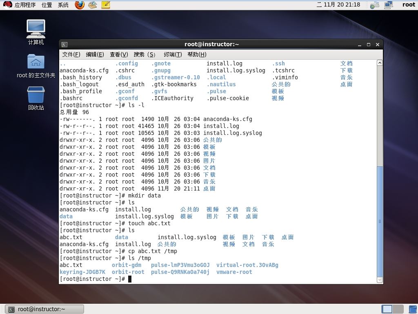Open the terminal 搜索(S) menu

click(x=144, y=54)
